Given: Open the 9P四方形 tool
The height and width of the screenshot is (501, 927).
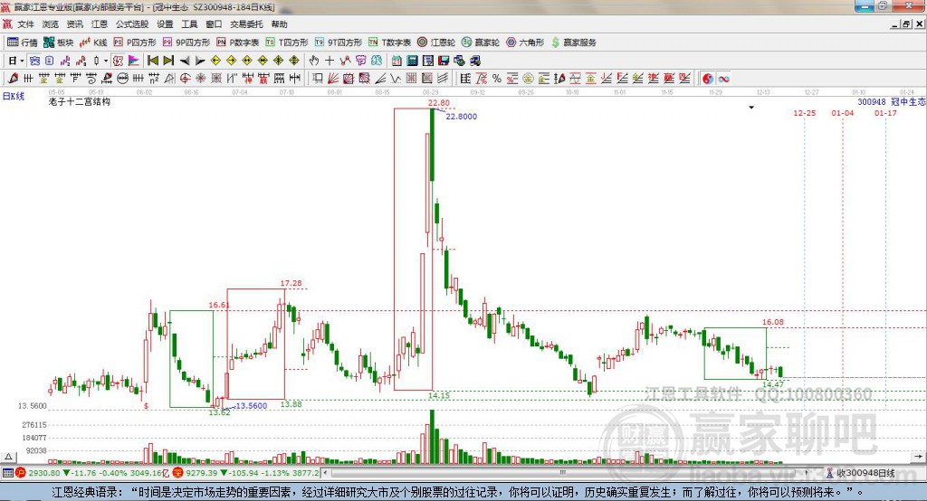Looking at the screenshot, I should tap(186, 43).
